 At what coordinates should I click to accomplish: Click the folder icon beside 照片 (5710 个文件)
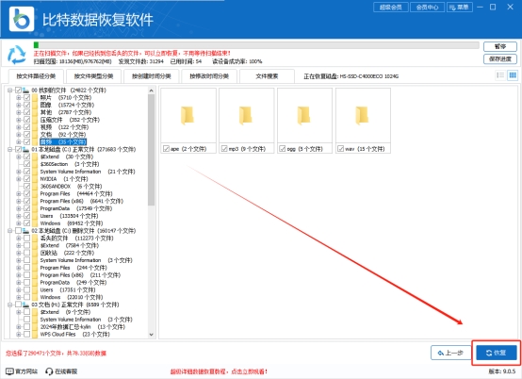[x=35, y=98]
